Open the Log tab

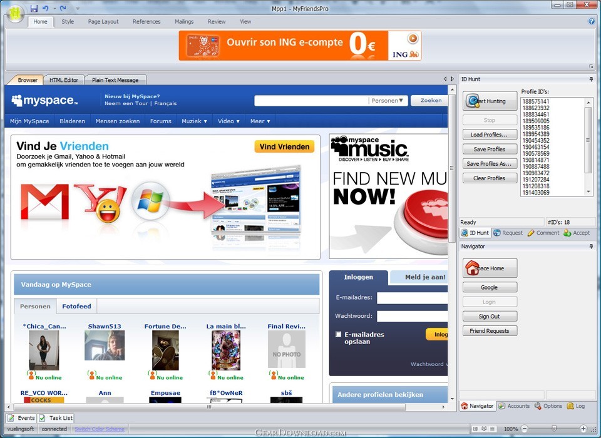[x=576, y=406]
